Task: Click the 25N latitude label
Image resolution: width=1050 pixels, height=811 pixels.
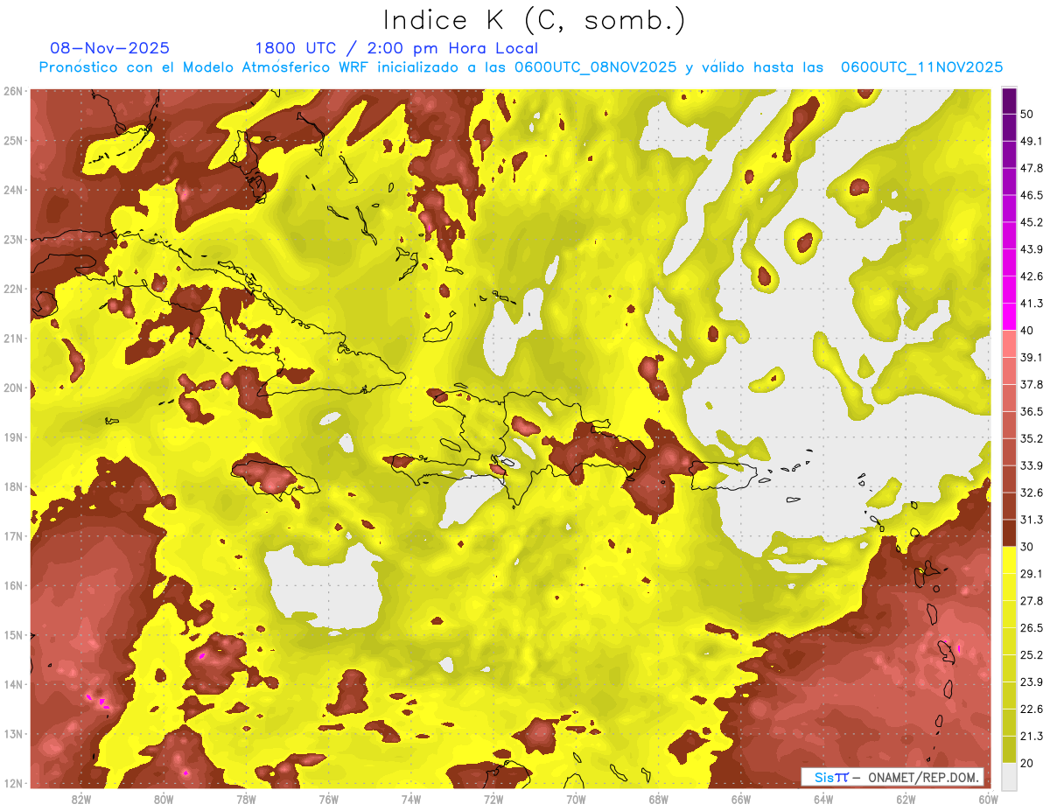Action: pos(13,141)
